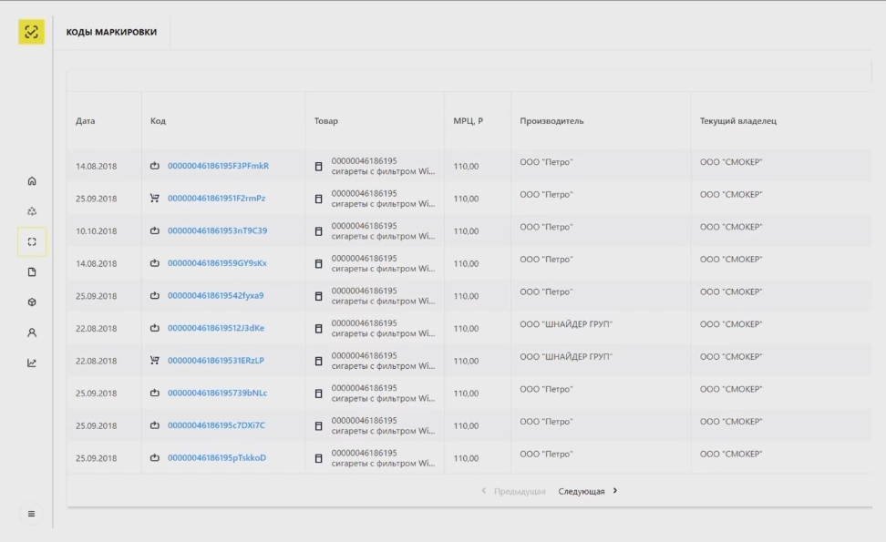886x542 pixels.
Task: Open the documents sidebar icon
Action: tap(32, 272)
